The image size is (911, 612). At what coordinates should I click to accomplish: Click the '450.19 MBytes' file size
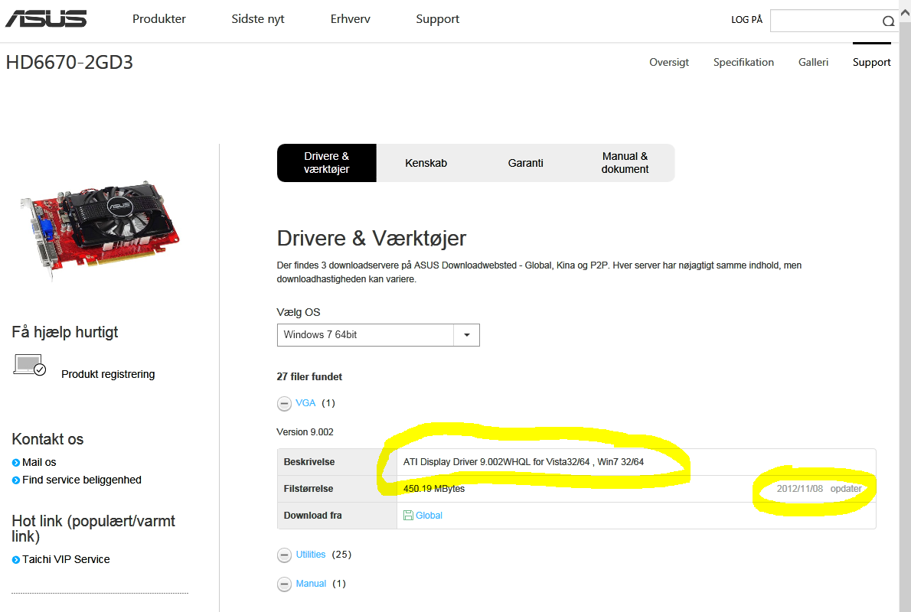[434, 489]
